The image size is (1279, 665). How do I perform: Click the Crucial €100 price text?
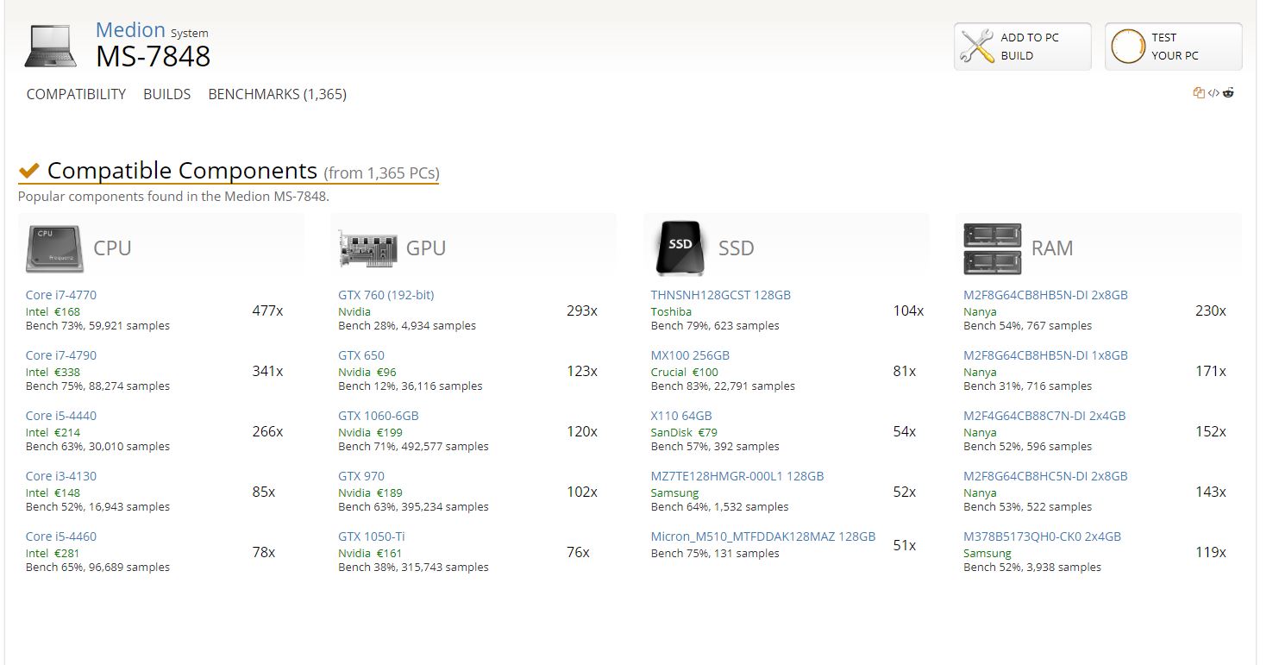[684, 372]
